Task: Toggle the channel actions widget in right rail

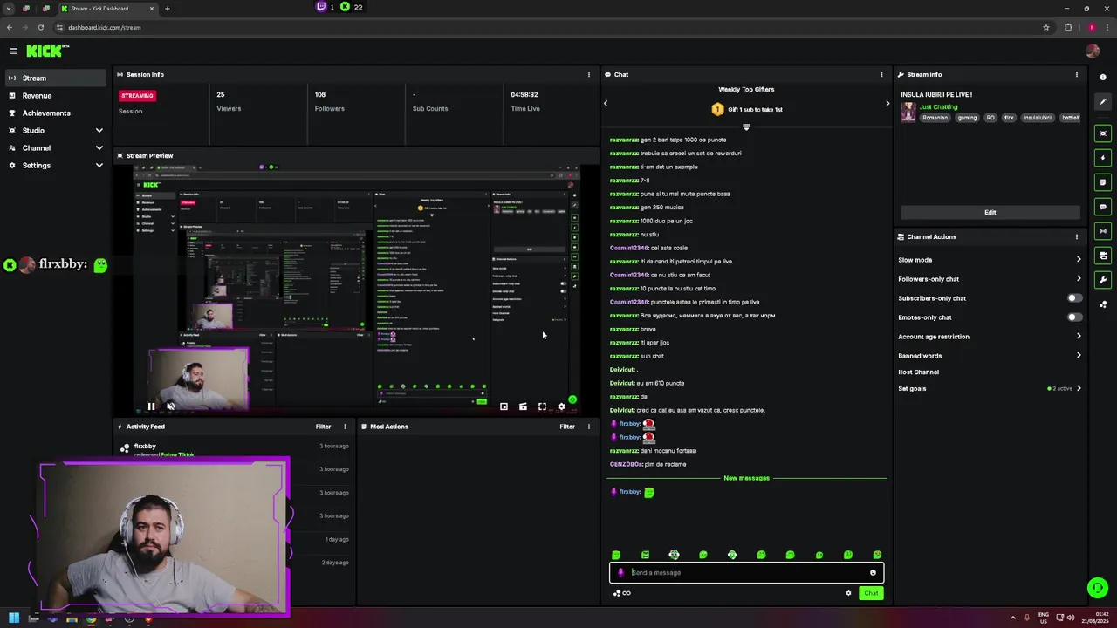Action: [1103, 256]
